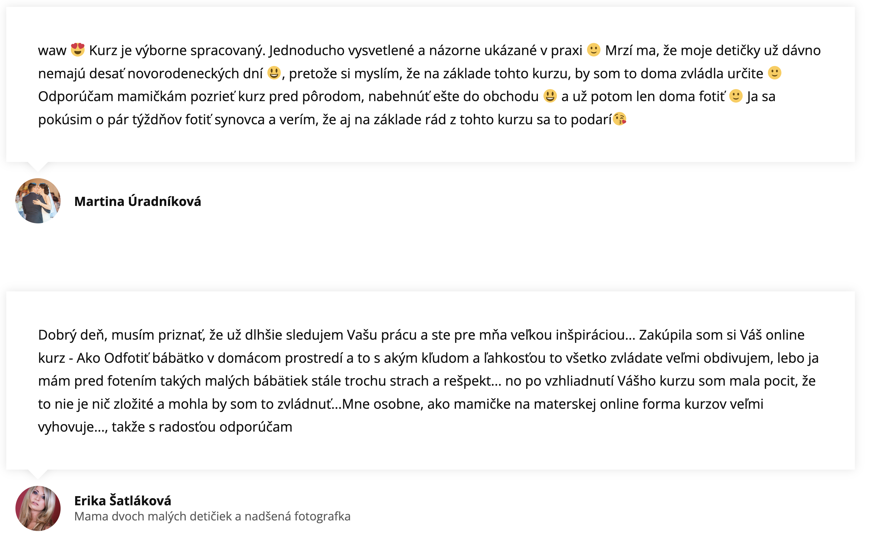Click Martina Úradníková's wedding avatar photo
Viewport: 870px width, 549px height.
tap(38, 201)
